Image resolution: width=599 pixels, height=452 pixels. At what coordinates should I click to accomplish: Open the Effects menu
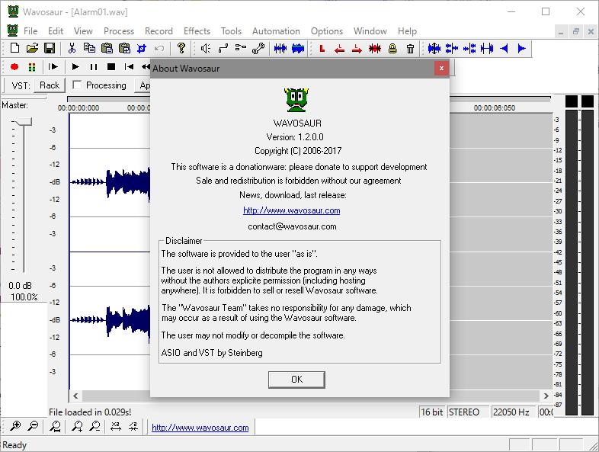point(197,31)
